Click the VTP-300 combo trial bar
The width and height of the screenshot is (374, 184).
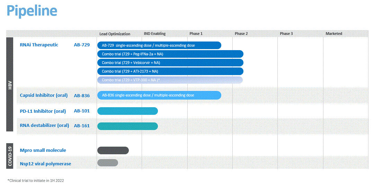[170, 80]
